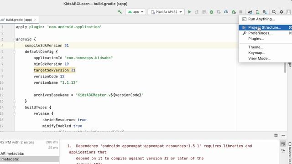The width and height of the screenshot is (292, 164).
Task: Click the minSdkVersion 19 line
Action: click(x=51, y=64)
